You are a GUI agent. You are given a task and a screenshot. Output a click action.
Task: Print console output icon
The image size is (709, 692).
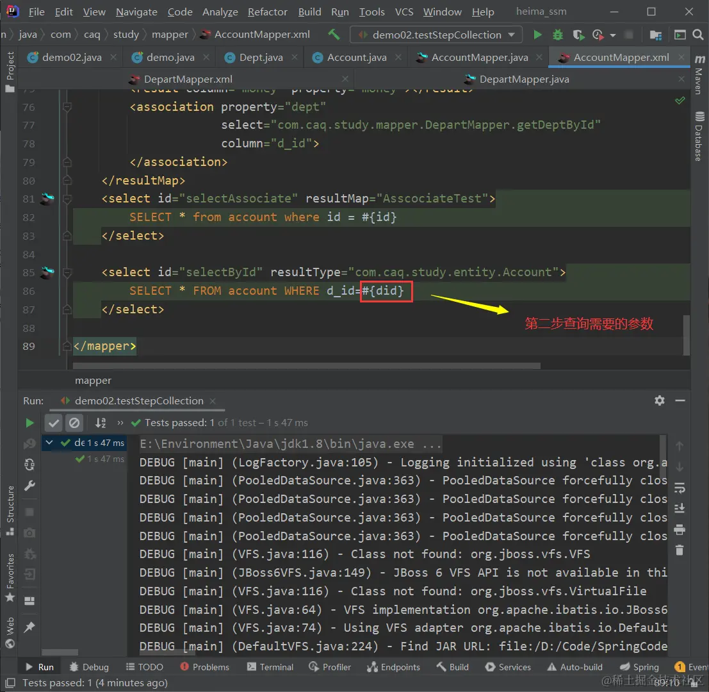pyautogui.click(x=680, y=529)
